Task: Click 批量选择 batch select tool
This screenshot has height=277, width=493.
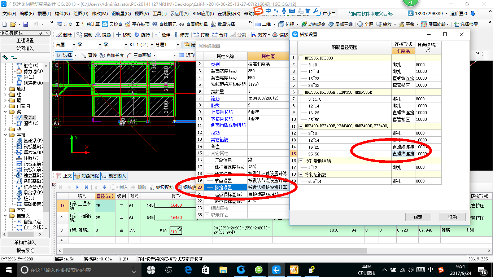Action: pos(223,24)
